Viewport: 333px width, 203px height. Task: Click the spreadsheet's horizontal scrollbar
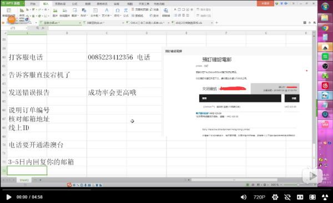click(234, 180)
